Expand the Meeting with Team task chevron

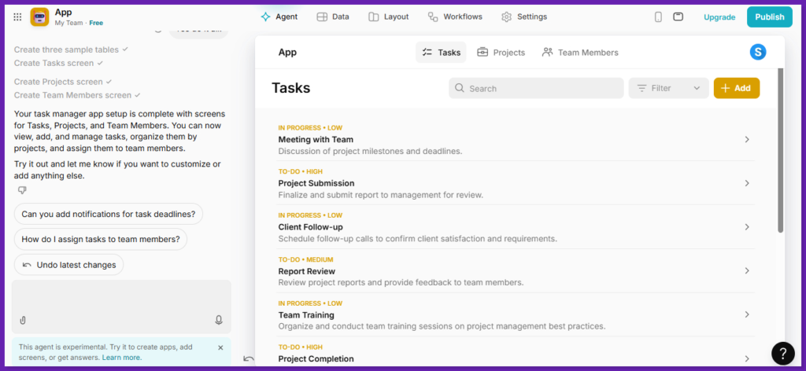746,139
